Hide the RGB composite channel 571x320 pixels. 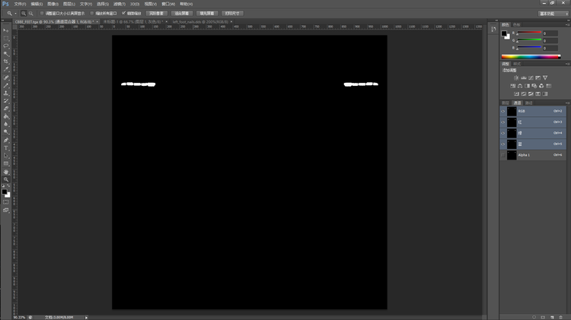pyautogui.click(x=503, y=111)
